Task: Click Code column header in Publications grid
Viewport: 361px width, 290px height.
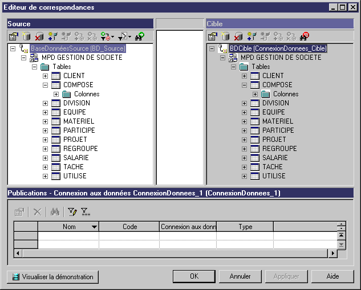Action: (x=129, y=227)
